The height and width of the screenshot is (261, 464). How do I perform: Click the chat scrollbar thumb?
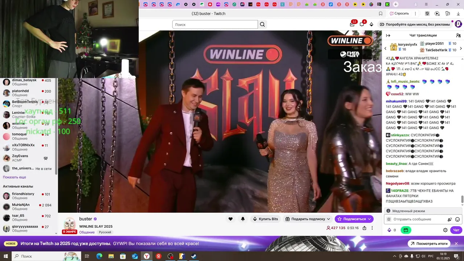point(462,199)
